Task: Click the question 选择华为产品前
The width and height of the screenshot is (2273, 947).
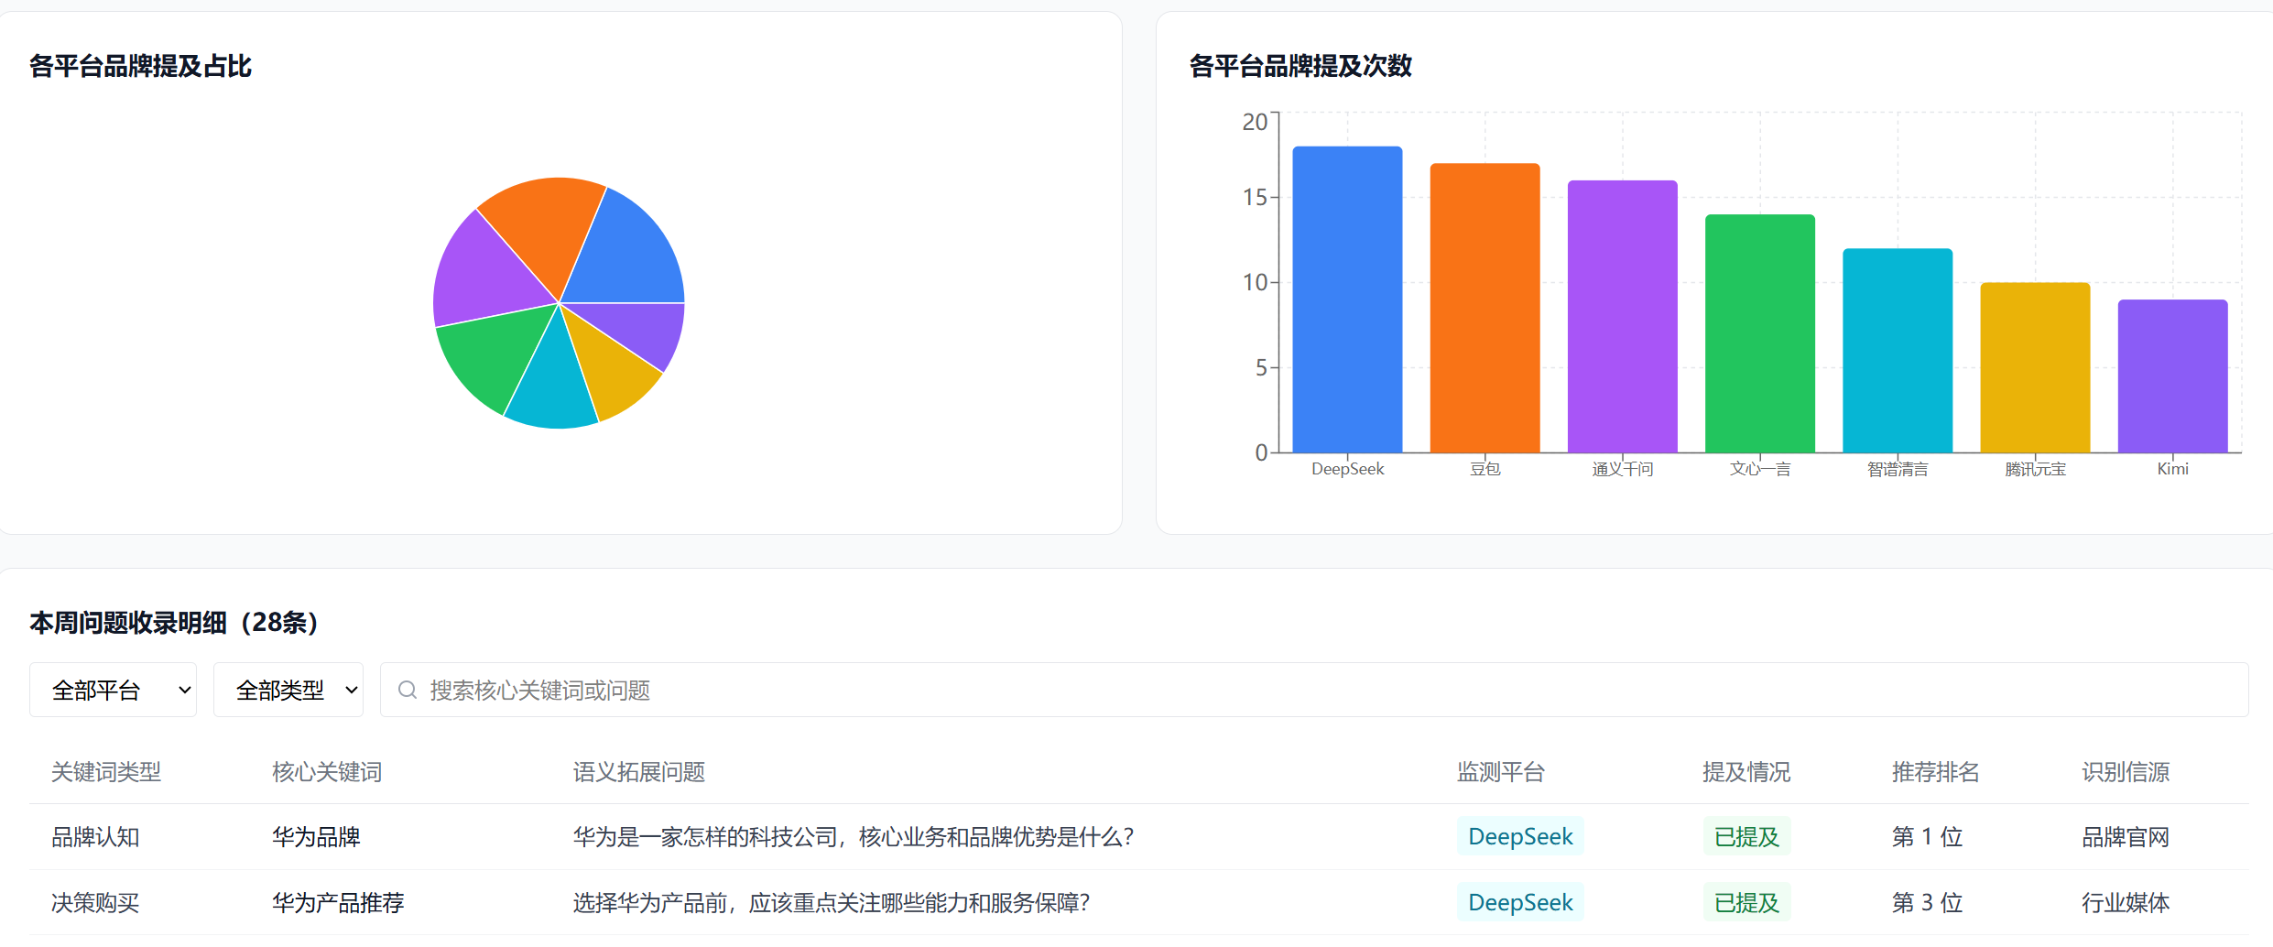Action: (x=832, y=902)
